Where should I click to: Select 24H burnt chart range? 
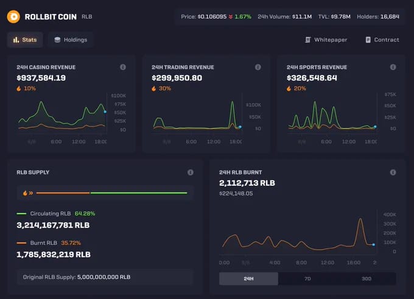[x=248, y=279]
